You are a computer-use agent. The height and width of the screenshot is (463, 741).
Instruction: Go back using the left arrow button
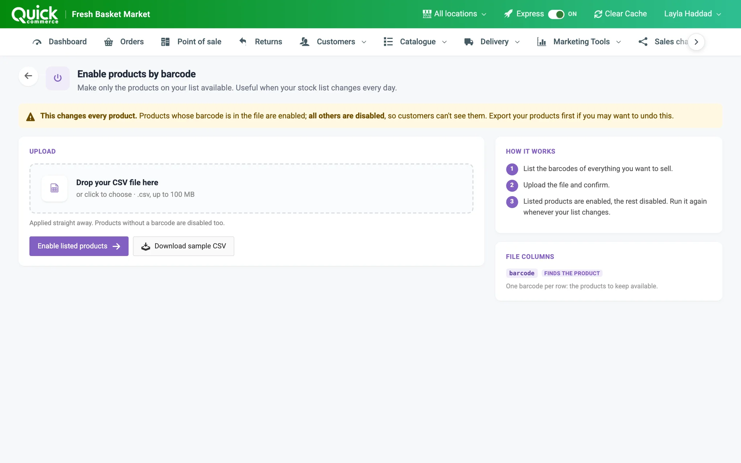tap(28, 76)
